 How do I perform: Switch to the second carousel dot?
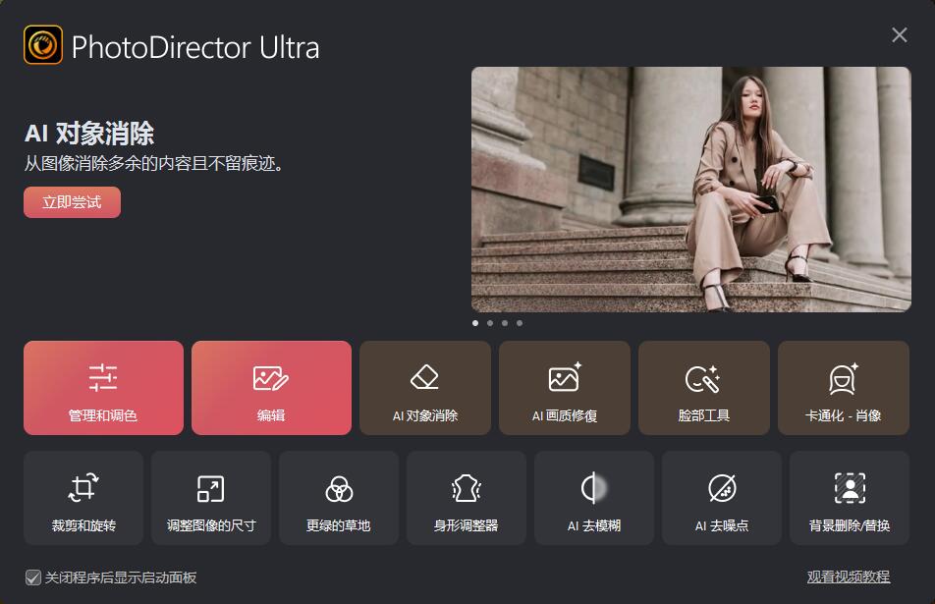[490, 322]
